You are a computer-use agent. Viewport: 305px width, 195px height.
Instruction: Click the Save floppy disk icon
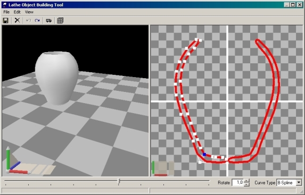6,20
